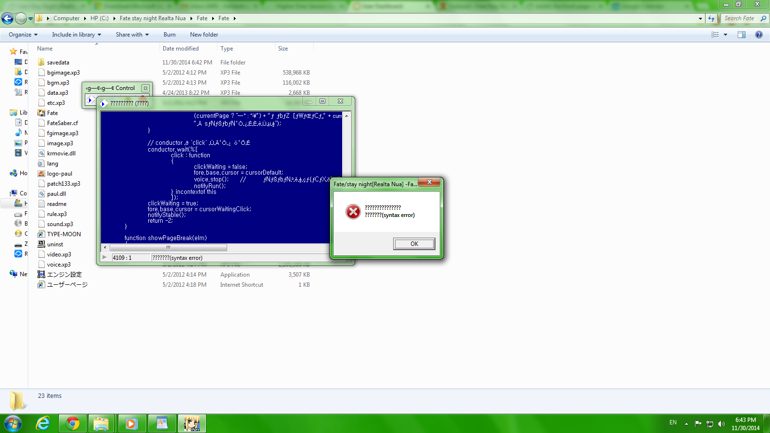770x433 pixels.
Task: Open EN language indicator in tray
Action: [x=673, y=423]
